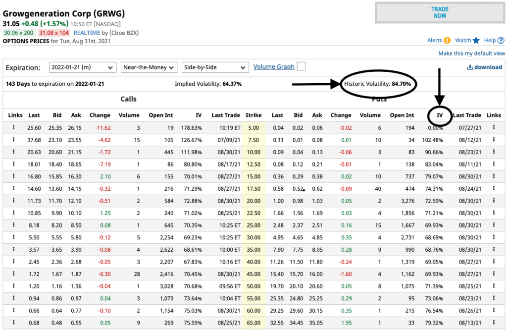Click the Help question mark icon
The height and width of the screenshot is (330, 507).
[501, 41]
